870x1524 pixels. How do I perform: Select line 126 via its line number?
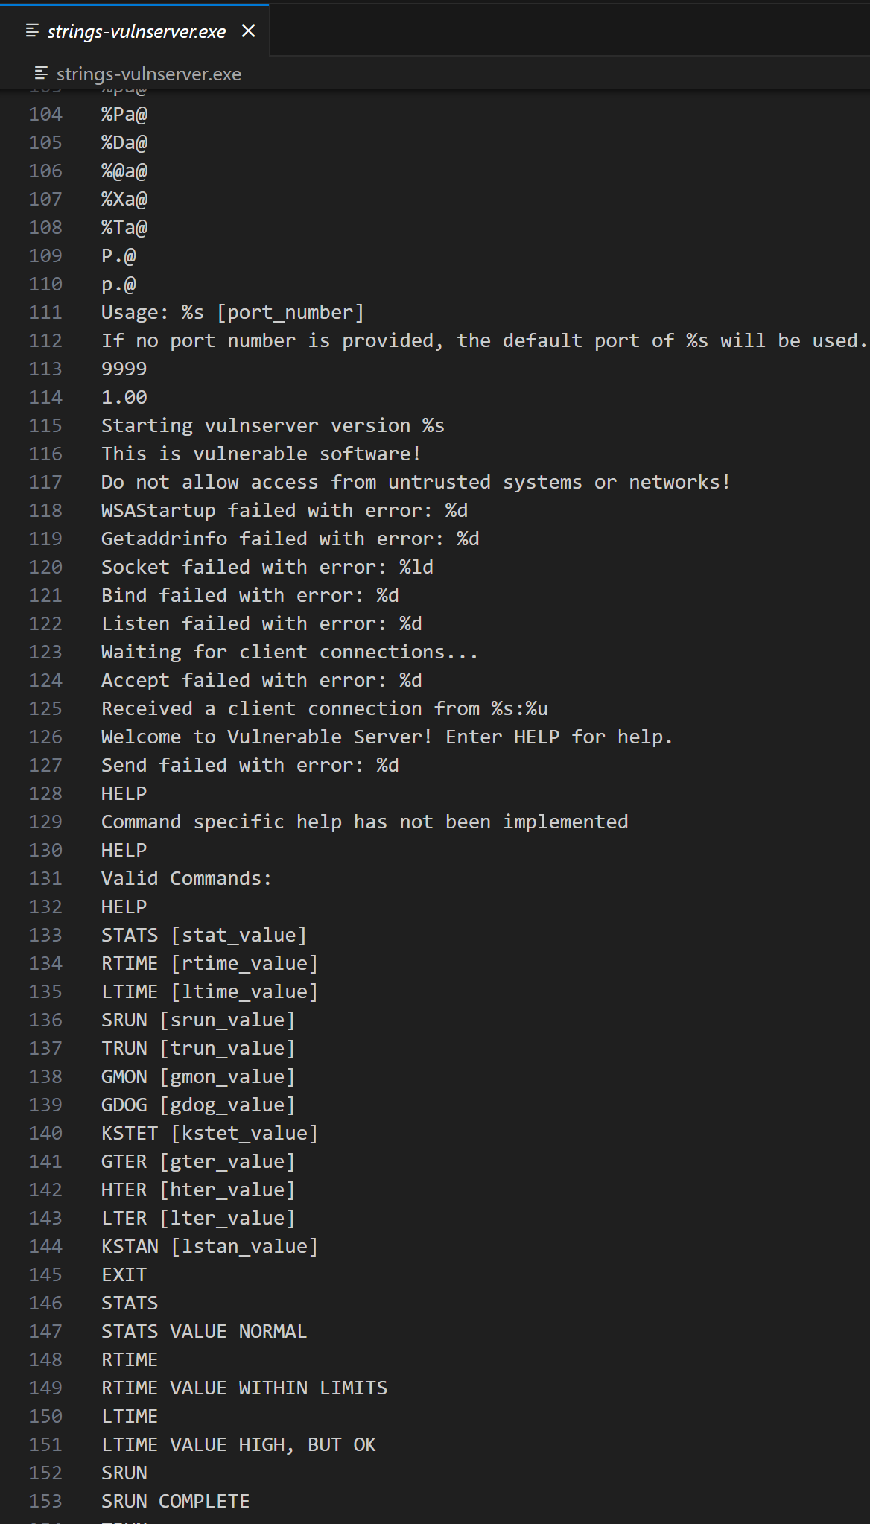pyautogui.click(x=45, y=737)
